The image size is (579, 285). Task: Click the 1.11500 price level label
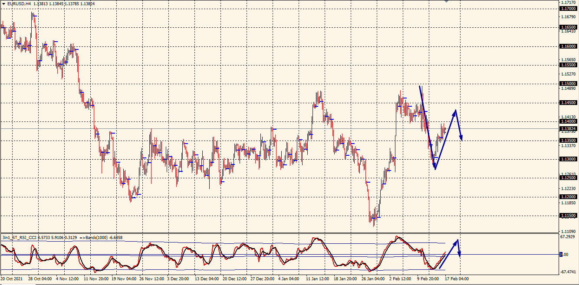pos(568,216)
